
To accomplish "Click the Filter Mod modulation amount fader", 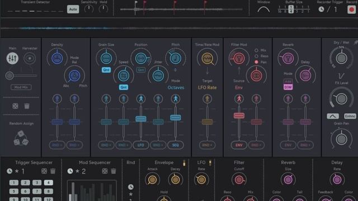I will pos(239,116).
